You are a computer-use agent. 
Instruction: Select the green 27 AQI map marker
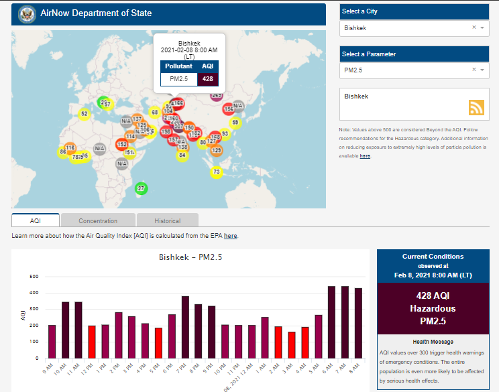point(141,188)
